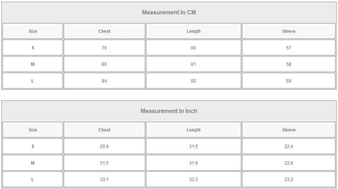Select the chest value 33.1 cell
The image size is (338, 189).
tap(104, 180)
